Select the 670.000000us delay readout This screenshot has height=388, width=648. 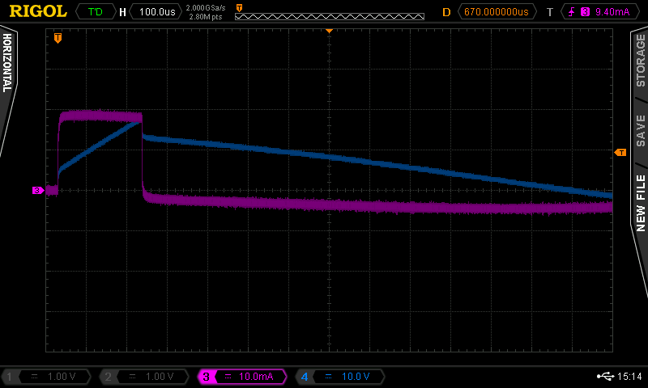(x=497, y=12)
